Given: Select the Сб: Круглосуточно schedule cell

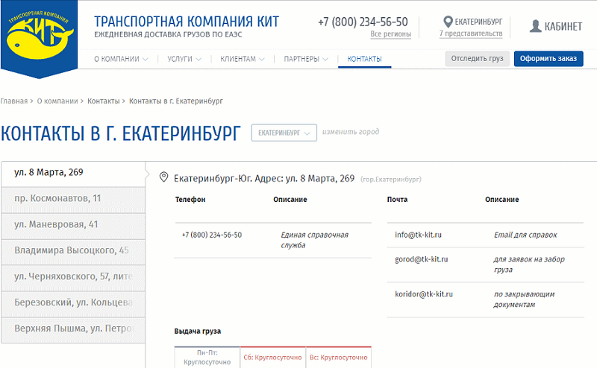Looking at the screenshot, I should pos(272,358).
